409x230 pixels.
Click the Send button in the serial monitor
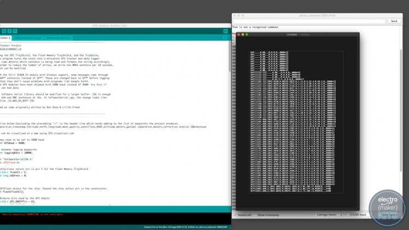(394, 21)
